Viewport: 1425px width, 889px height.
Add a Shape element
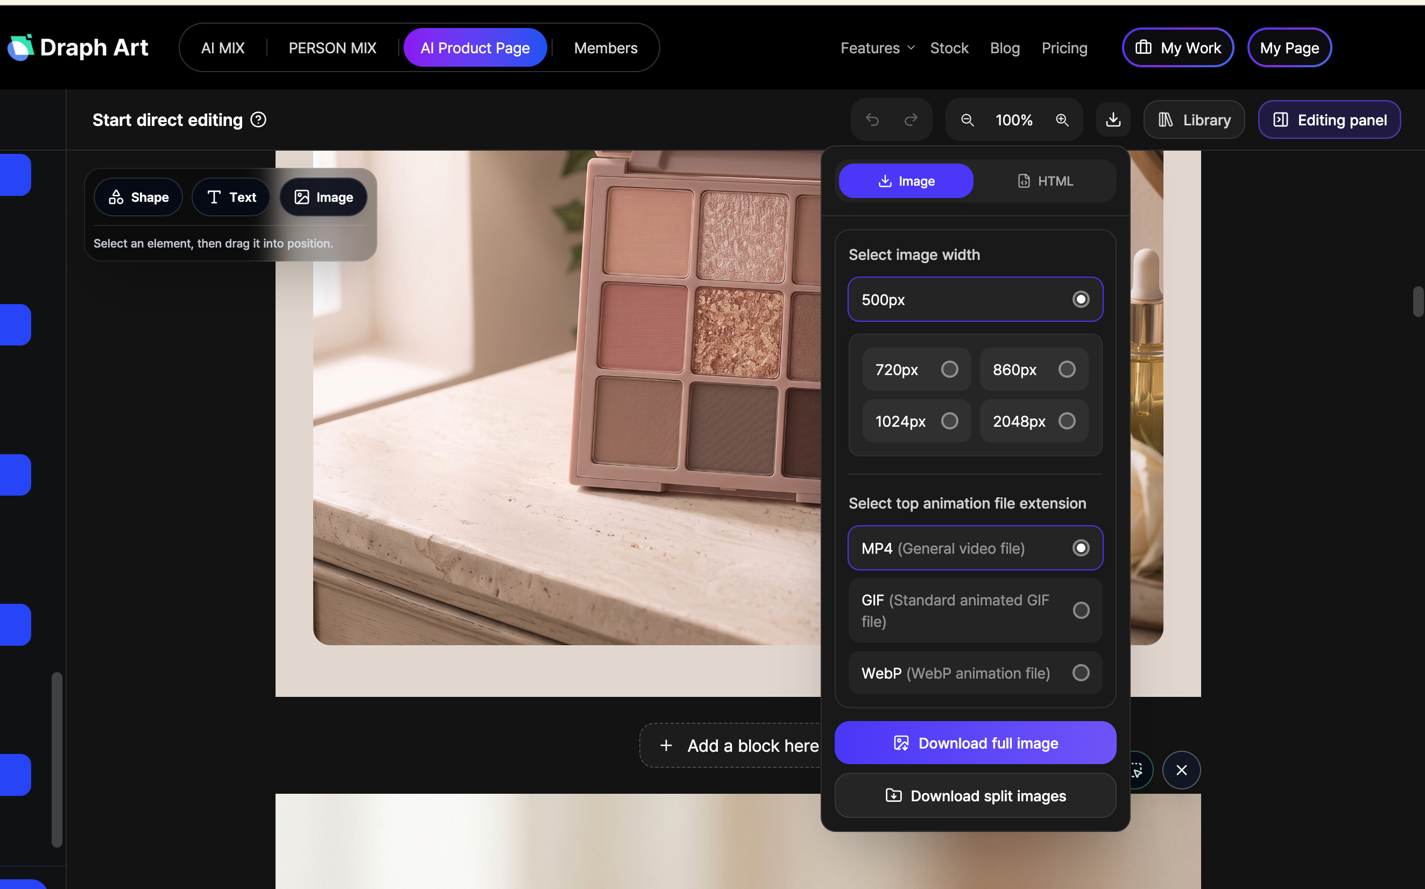tap(138, 197)
